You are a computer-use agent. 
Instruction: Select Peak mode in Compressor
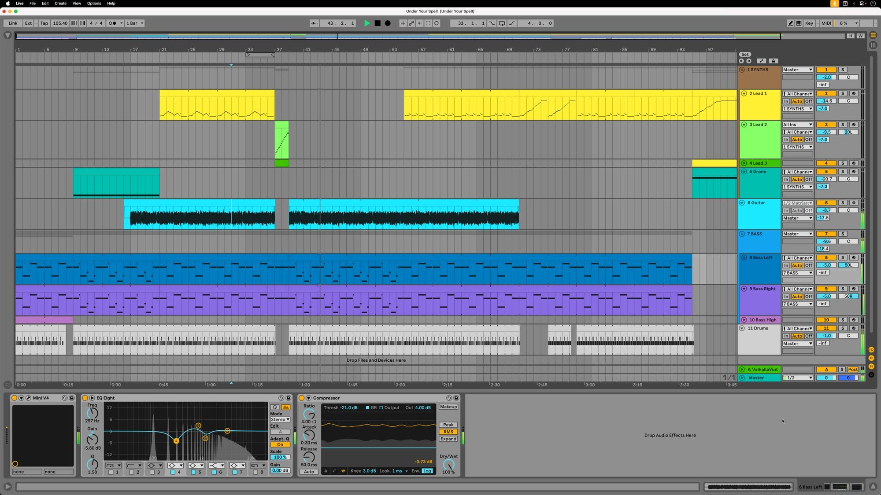click(448, 425)
